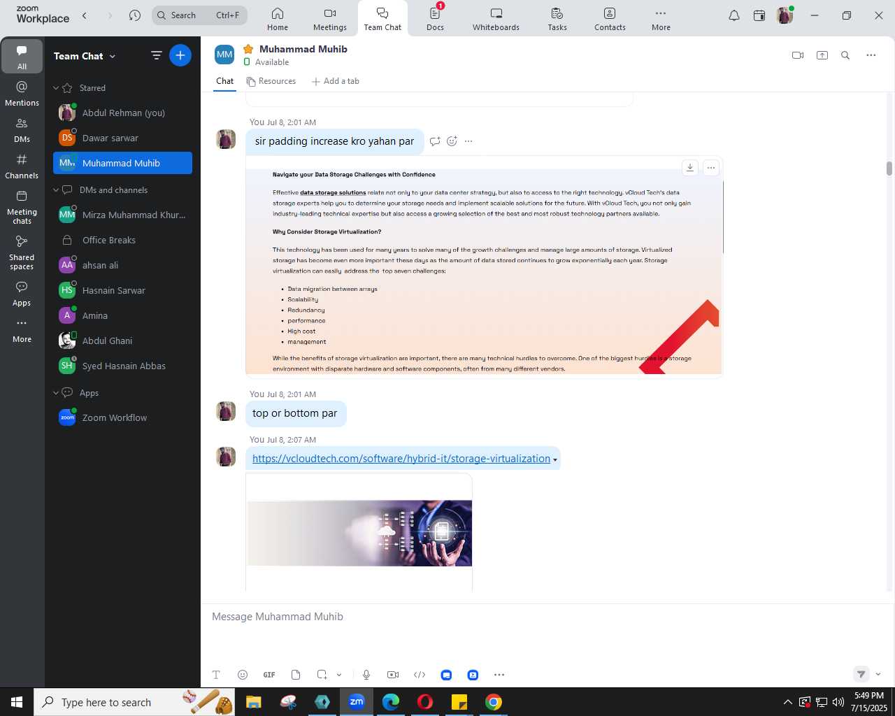Go back using the back arrow
The image size is (895, 716).
pos(85,15)
